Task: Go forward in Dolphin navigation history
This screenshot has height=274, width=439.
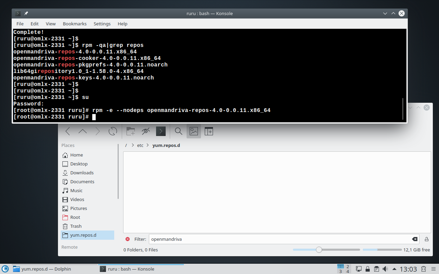Action: click(98, 131)
